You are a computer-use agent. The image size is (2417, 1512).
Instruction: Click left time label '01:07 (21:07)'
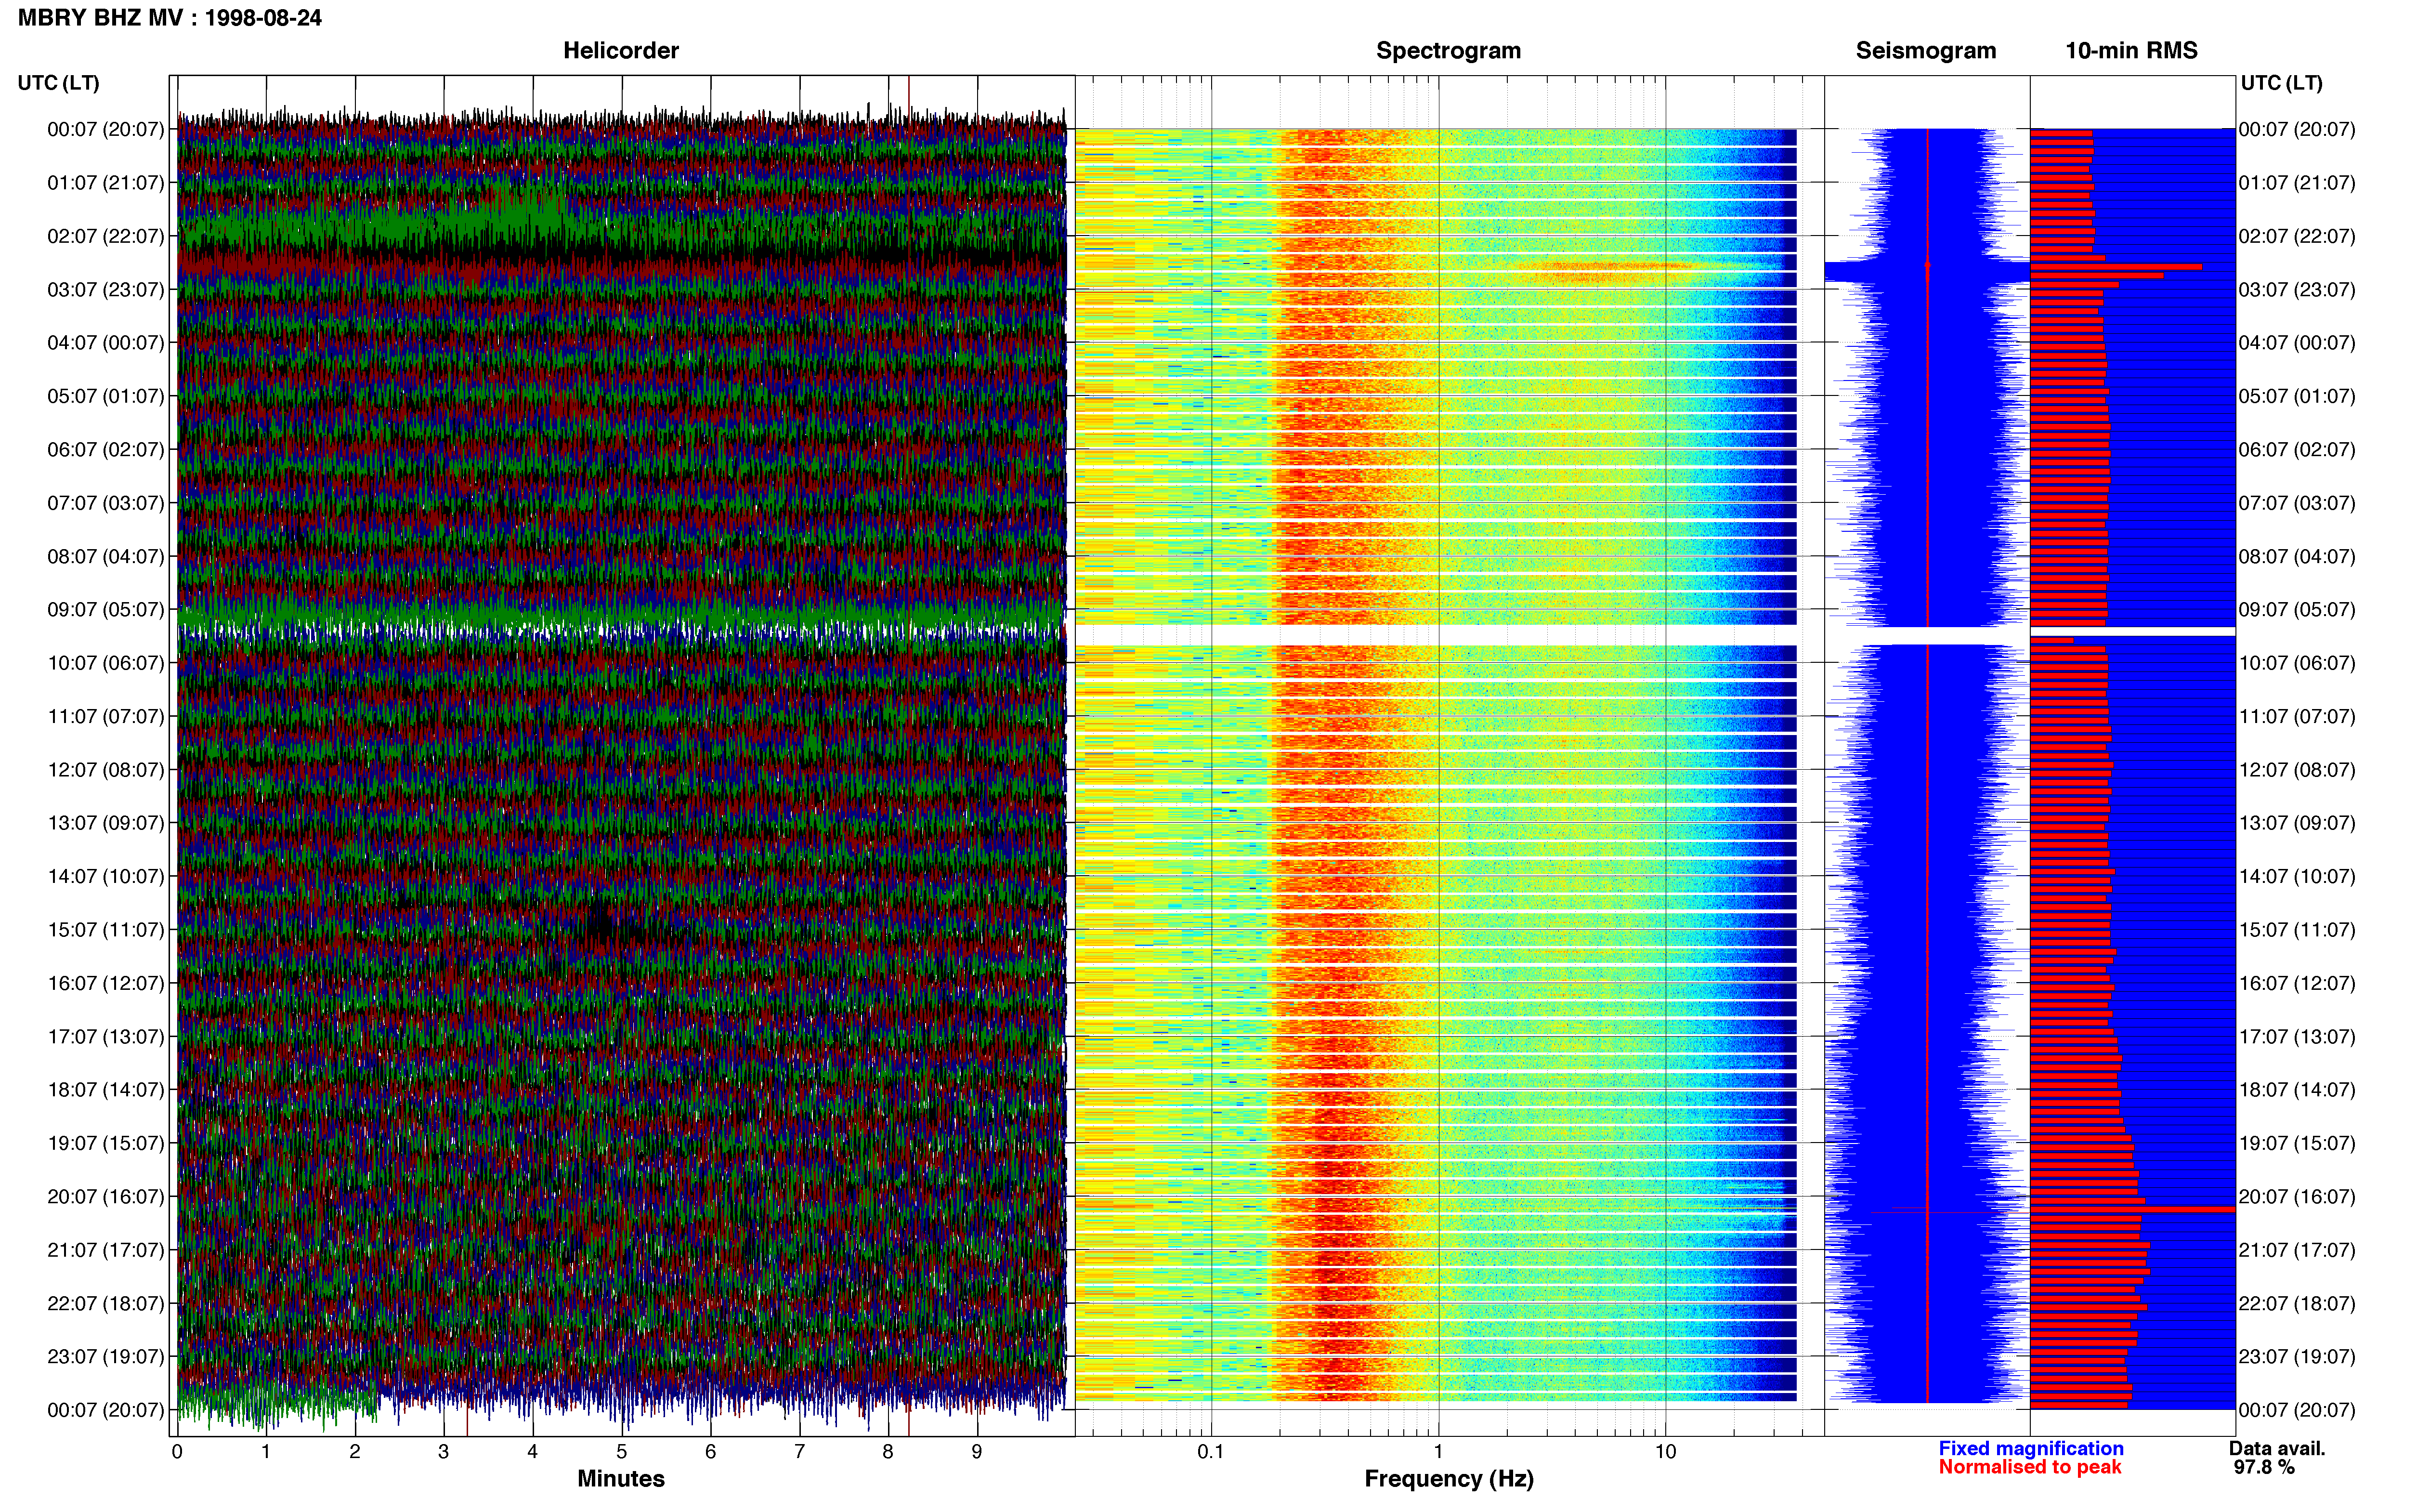pyautogui.click(x=106, y=183)
